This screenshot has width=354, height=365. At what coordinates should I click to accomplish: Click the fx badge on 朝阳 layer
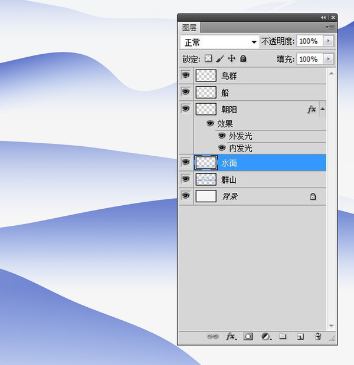312,109
